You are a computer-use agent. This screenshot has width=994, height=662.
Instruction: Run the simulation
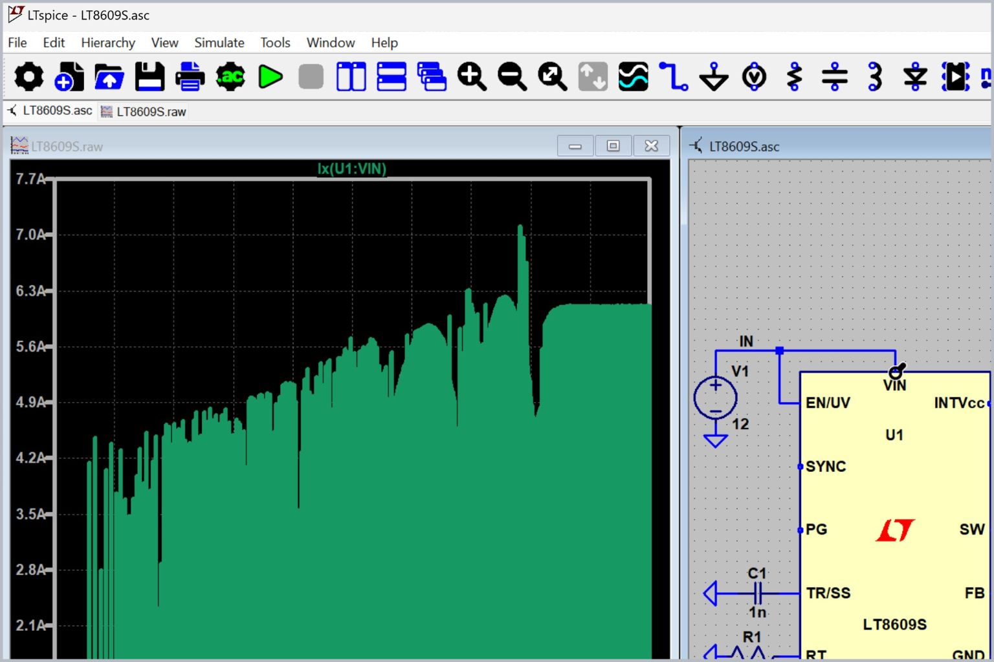coord(271,76)
